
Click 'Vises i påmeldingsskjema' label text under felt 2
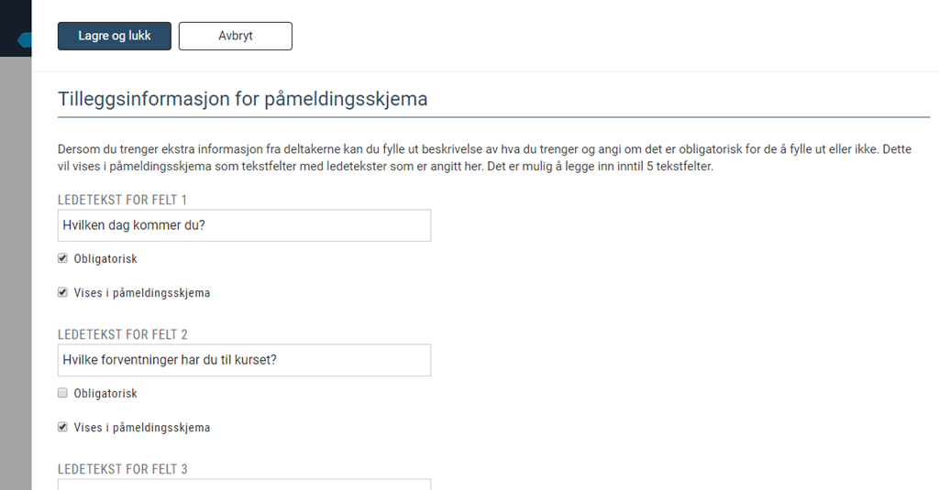tap(142, 428)
